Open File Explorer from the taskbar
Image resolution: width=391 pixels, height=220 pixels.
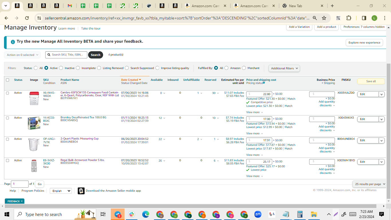[x=314, y=214]
